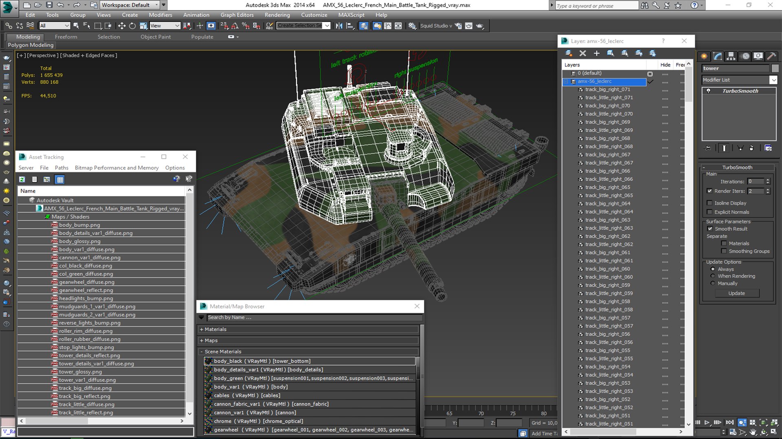Viewport: 782px width, 439px height.
Task: Expand the Maps group in Material Browser
Action: click(x=309, y=341)
